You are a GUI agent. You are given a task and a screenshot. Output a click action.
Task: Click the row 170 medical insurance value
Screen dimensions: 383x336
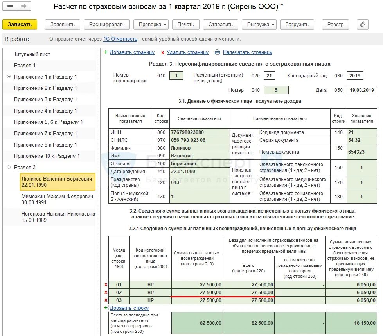pyautogui.click(x=362, y=182)
